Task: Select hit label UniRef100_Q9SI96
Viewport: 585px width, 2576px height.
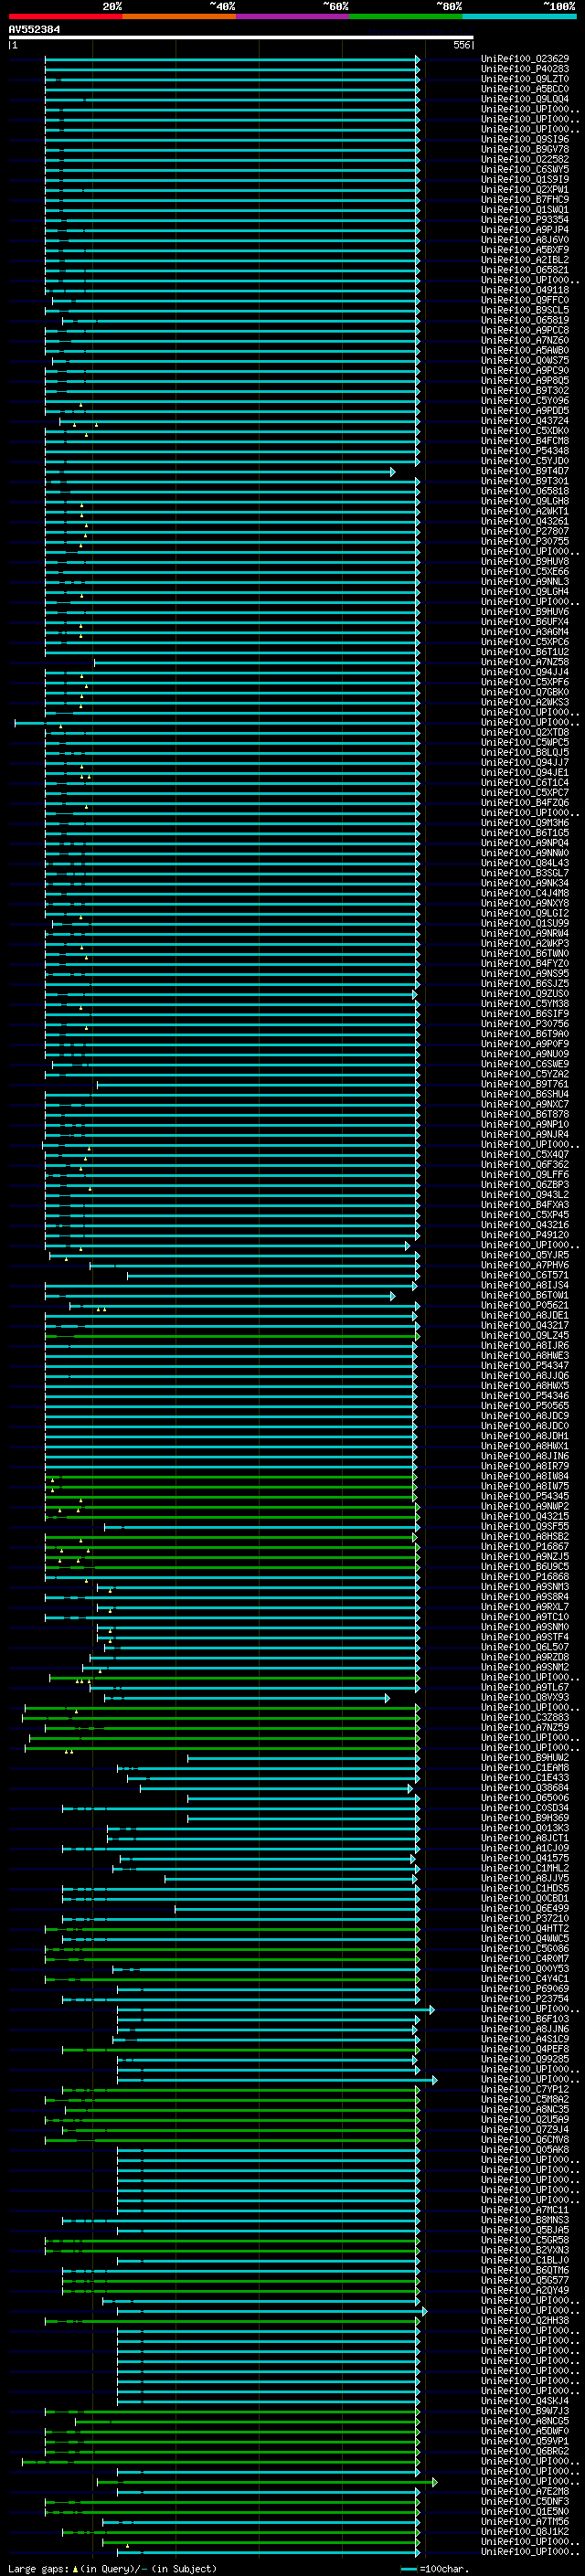Action: click(x=525, y=139)
